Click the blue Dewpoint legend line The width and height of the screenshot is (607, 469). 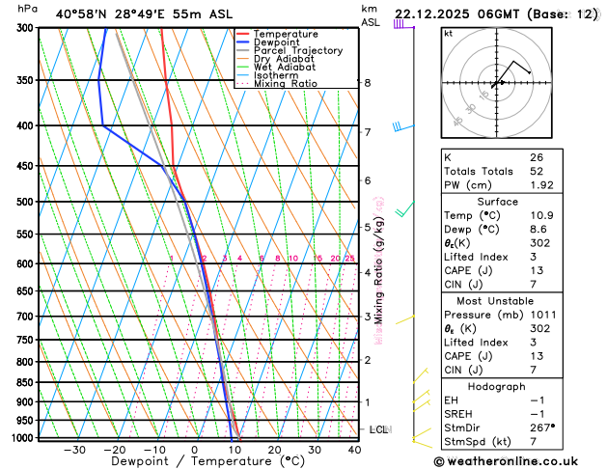[x=243, y=42]
